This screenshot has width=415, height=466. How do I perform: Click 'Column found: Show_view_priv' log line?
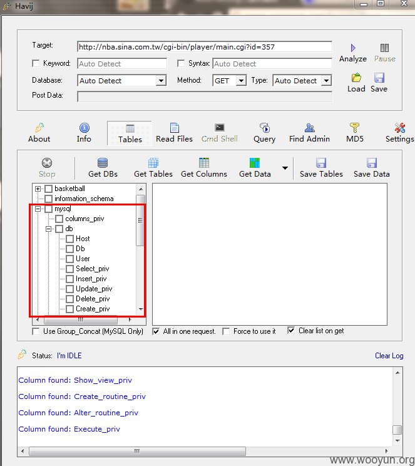tap(75, 380)
